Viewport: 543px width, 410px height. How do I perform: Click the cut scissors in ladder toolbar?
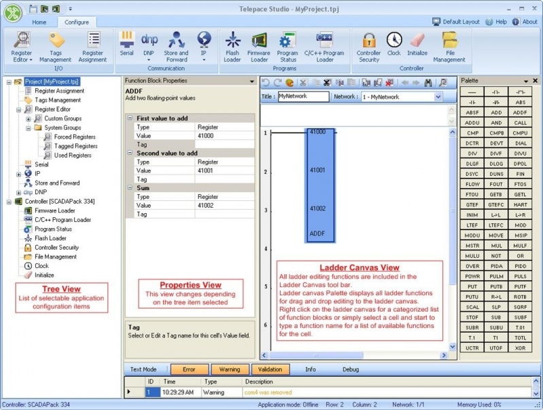coord(303,83)
